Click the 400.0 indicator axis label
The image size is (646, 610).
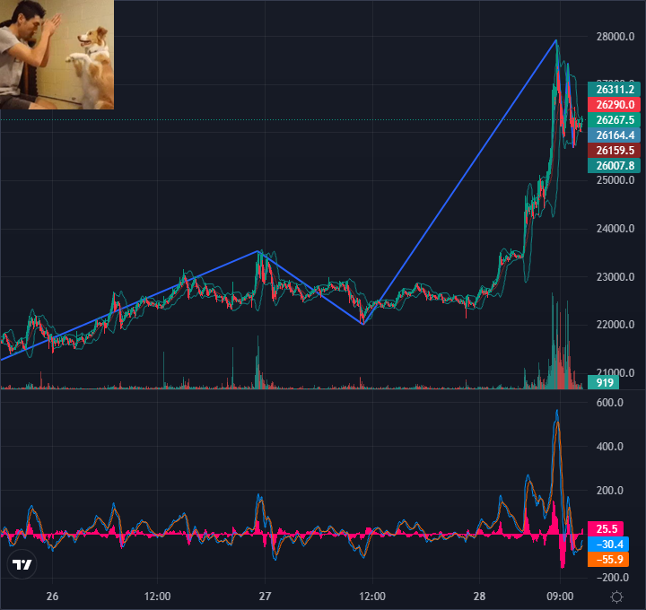(610, 447)
